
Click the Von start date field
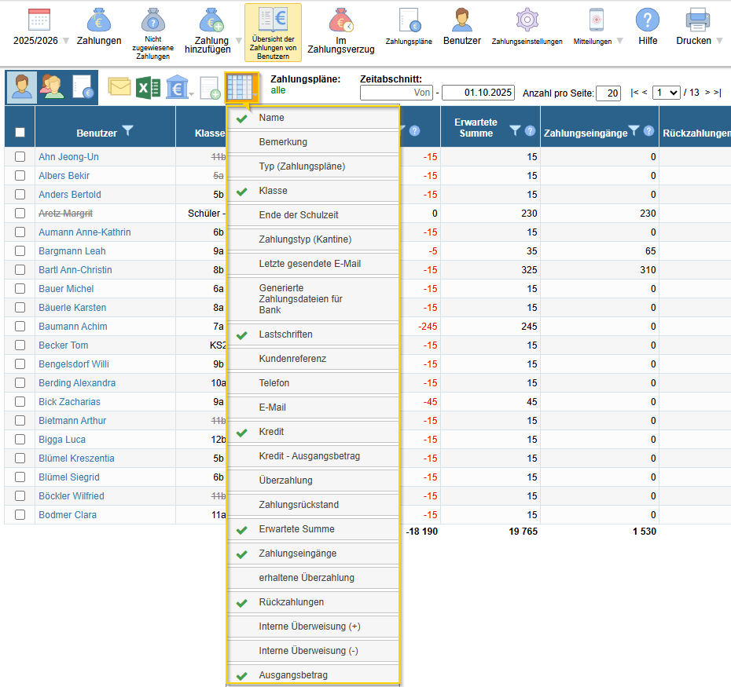coord(396,93)
